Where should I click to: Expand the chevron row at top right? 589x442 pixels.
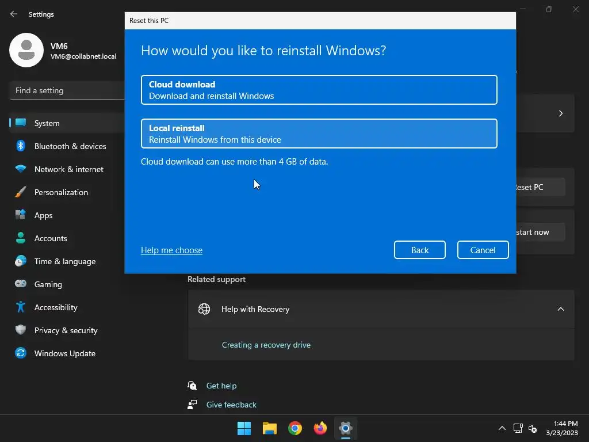pos(560,113)
